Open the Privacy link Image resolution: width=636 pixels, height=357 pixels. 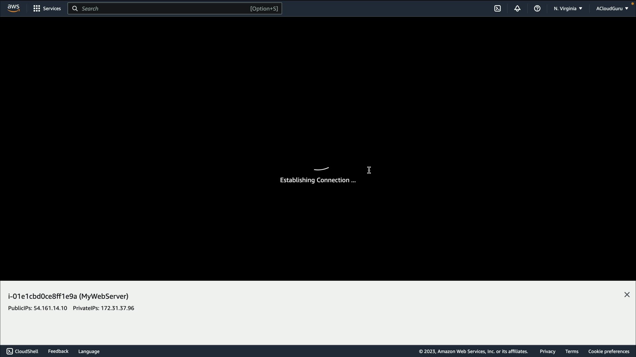[547, 351]
